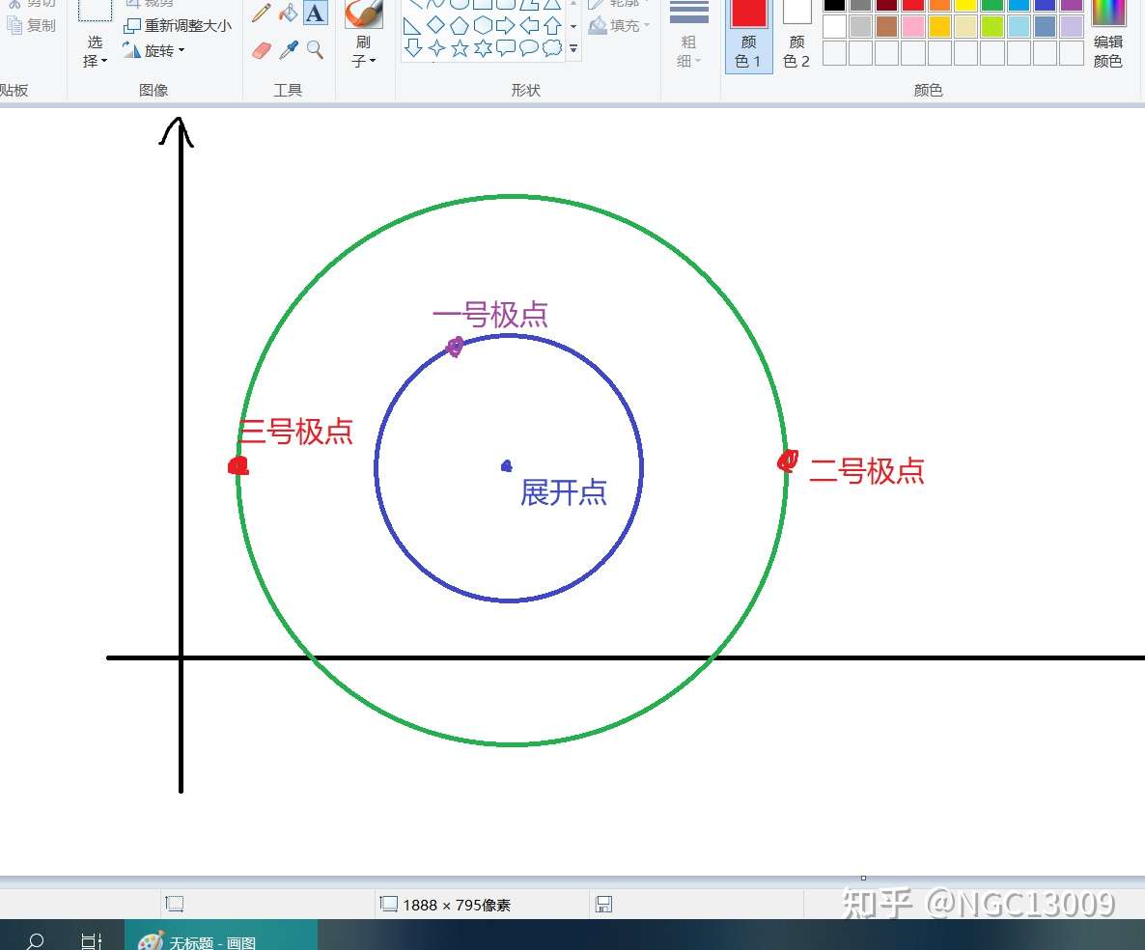Pick the lavender color swatch
1145x950 pixels.
click(x=1072, y=26)
